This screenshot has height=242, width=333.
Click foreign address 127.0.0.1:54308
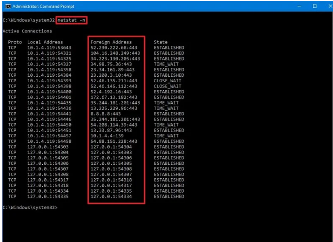coord(111,169)
